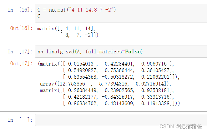Click the value 0.33313716 in output
Image resolution: width=207 pixels, height=132 pixels.
155,97
